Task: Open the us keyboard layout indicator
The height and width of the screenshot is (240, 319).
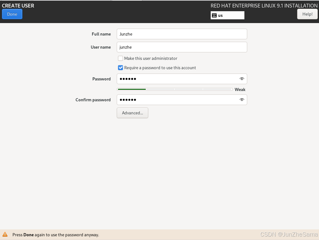Action: (x=228, y=16)
